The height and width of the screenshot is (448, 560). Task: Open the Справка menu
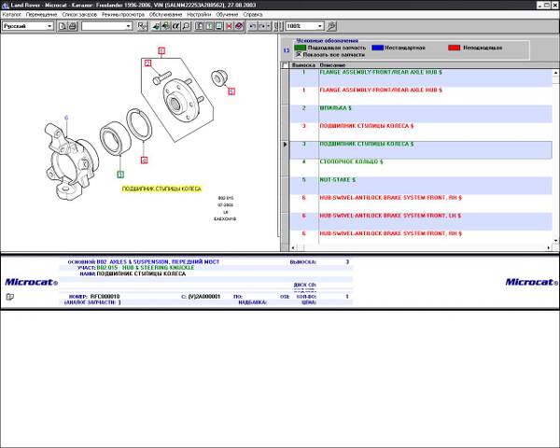(253, 15)
